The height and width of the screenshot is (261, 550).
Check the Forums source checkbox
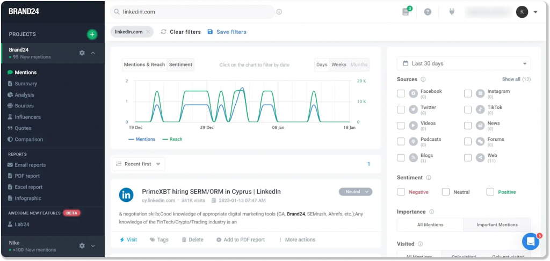[x=468, y=142]
